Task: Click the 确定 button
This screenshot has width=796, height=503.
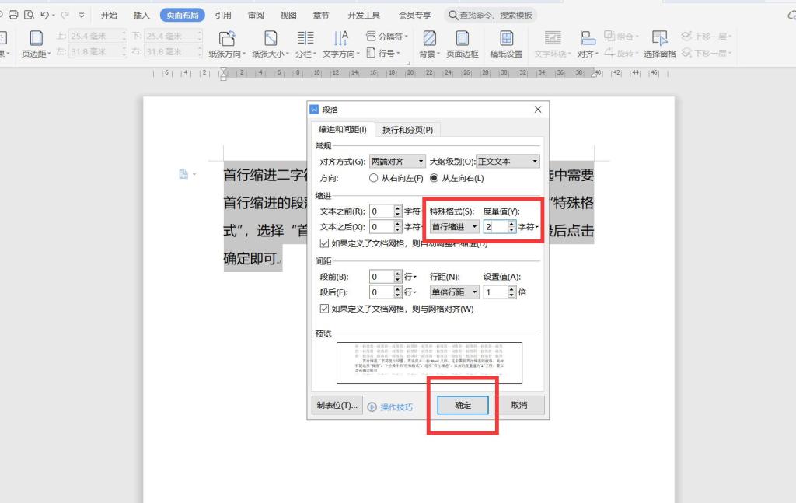Action: [463, 405]
